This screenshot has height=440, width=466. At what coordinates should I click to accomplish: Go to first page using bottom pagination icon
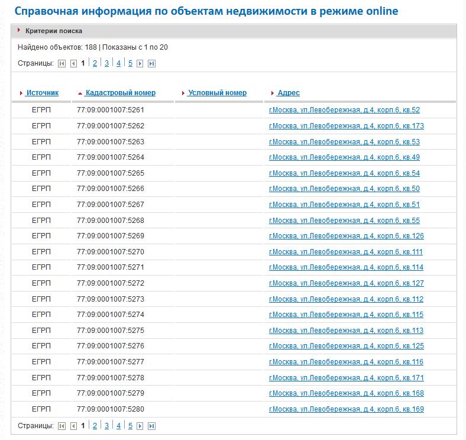tap(62, 426)
